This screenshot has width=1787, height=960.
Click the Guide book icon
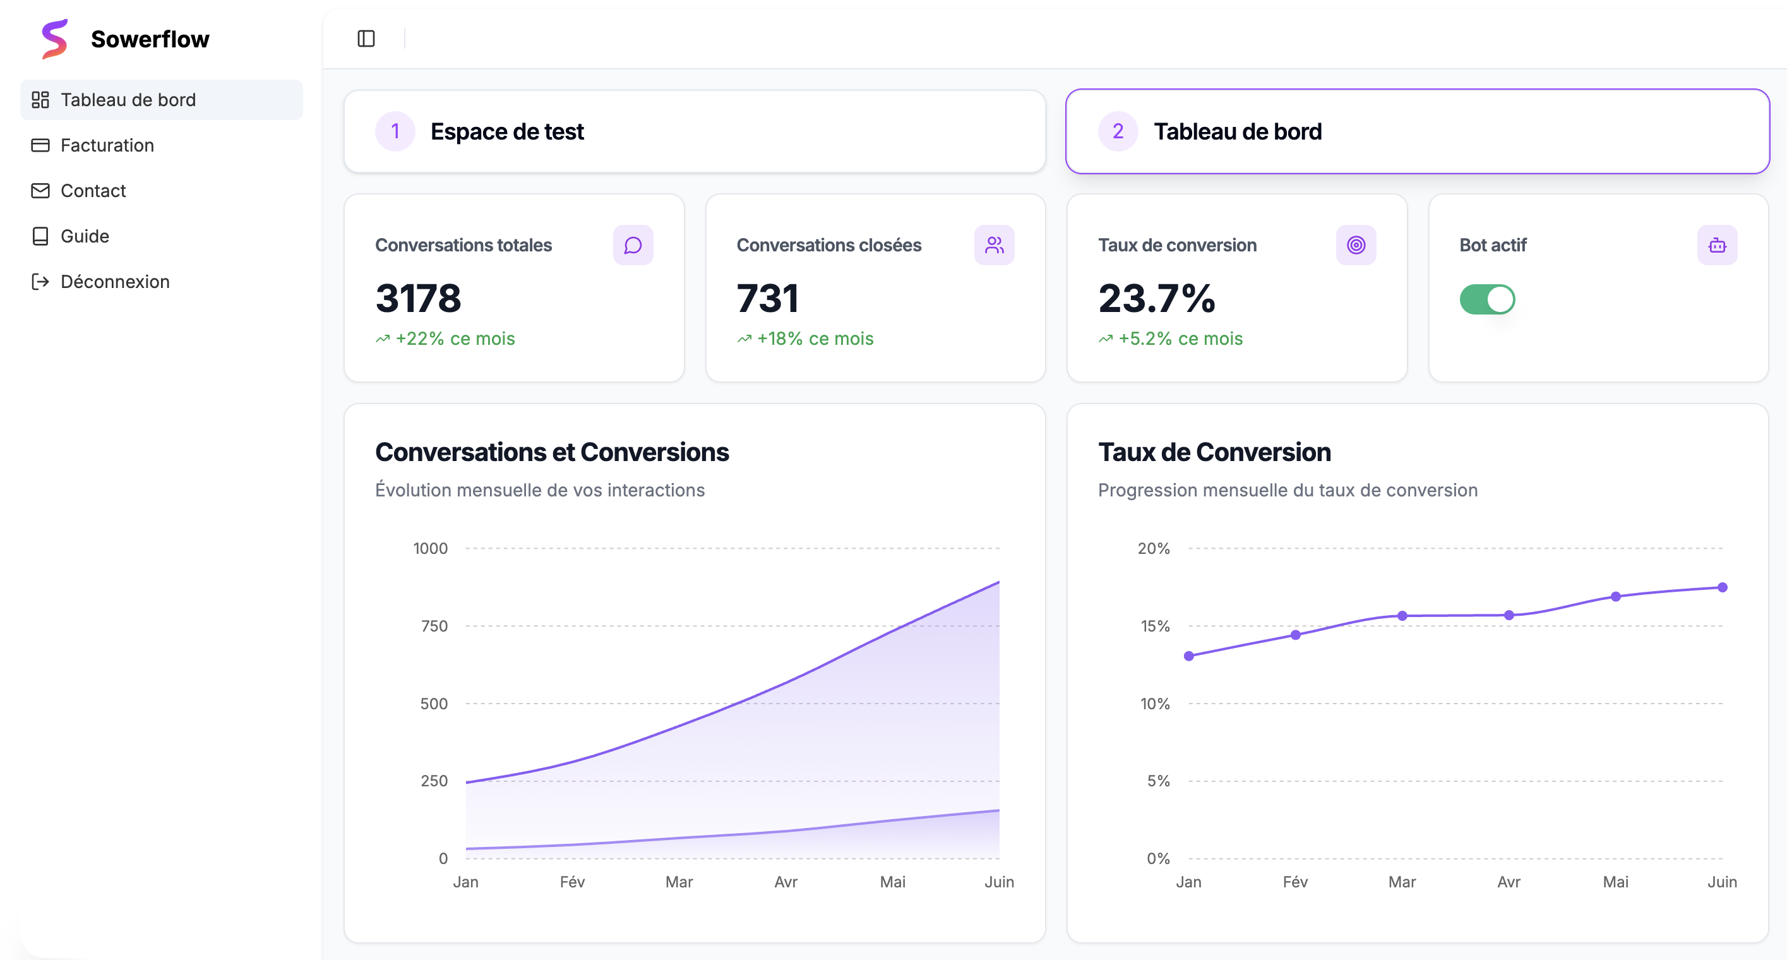40,236
